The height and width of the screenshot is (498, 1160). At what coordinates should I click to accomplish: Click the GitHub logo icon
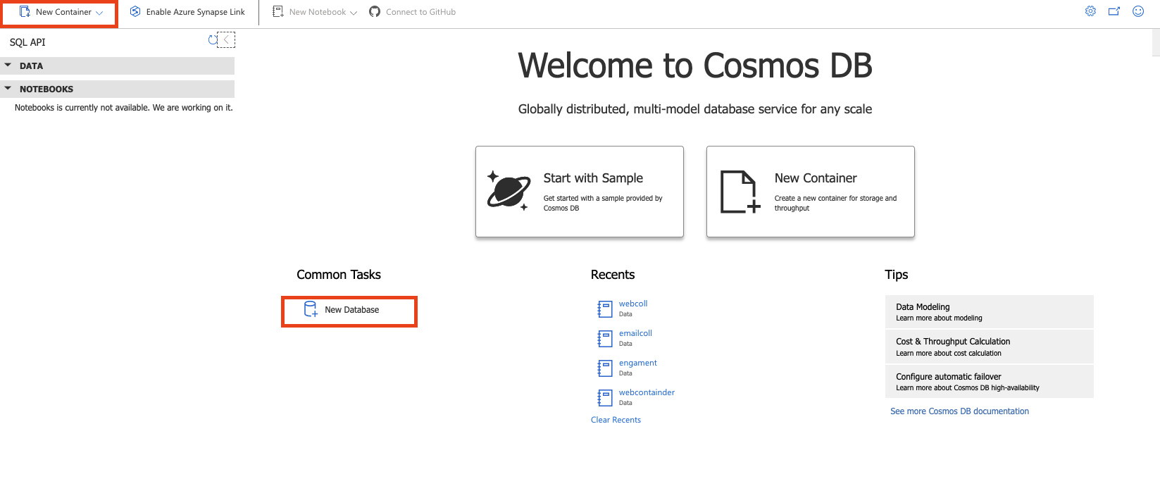[x=375, y=12]
